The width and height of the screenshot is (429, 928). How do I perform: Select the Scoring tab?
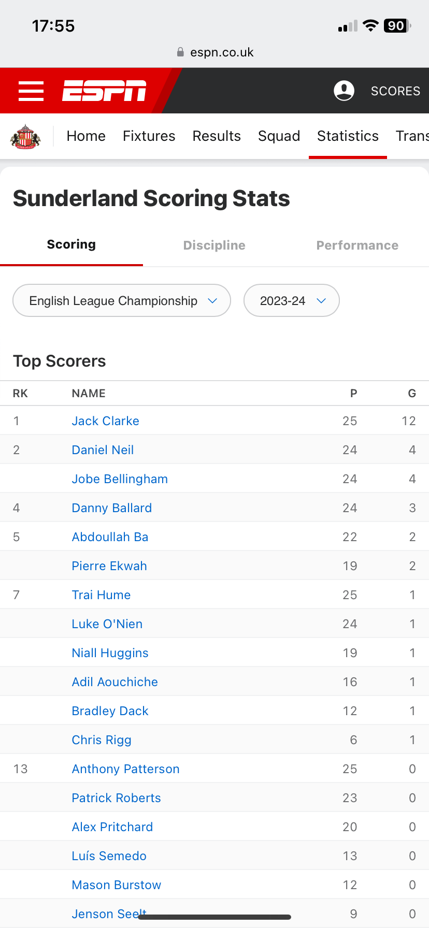(x=71, y=244)
